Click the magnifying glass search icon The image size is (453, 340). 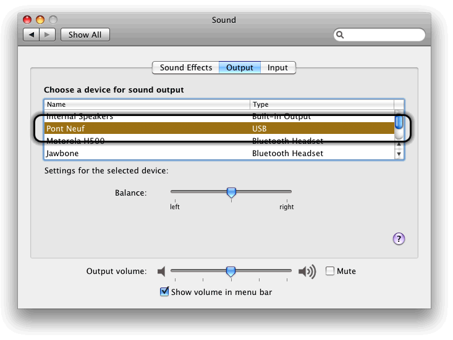pyautogui.click(x=341, y=35)
